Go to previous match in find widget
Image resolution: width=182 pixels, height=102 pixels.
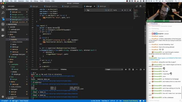click(x=122, y=10)
